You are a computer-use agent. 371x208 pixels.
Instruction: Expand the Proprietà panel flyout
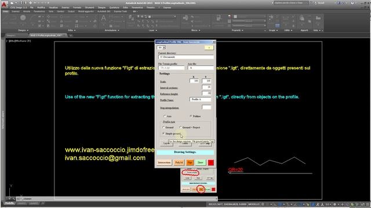pyautogui.click(x=237, y=31)
